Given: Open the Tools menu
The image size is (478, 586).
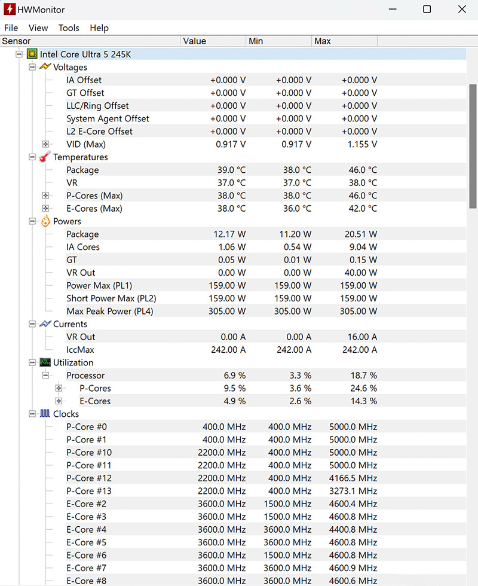Looking at the screenshot, I should [69, 28].
